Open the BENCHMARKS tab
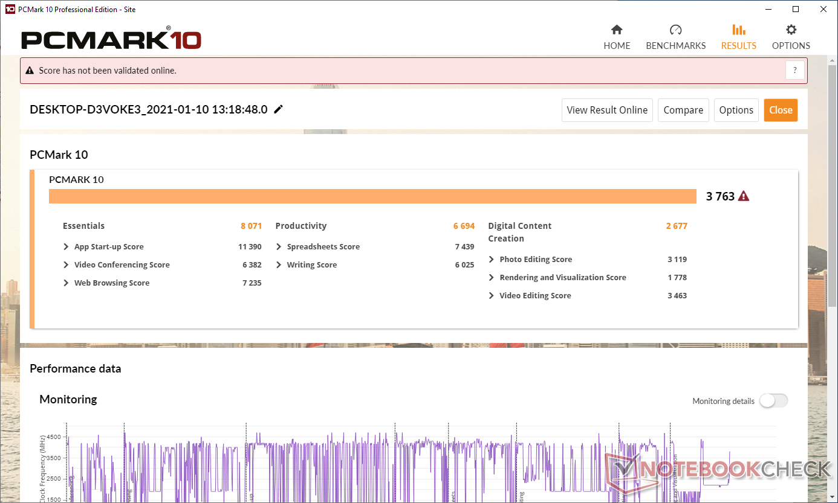The height and width of the screenshot is (503, 838). [x=676, y=46]
